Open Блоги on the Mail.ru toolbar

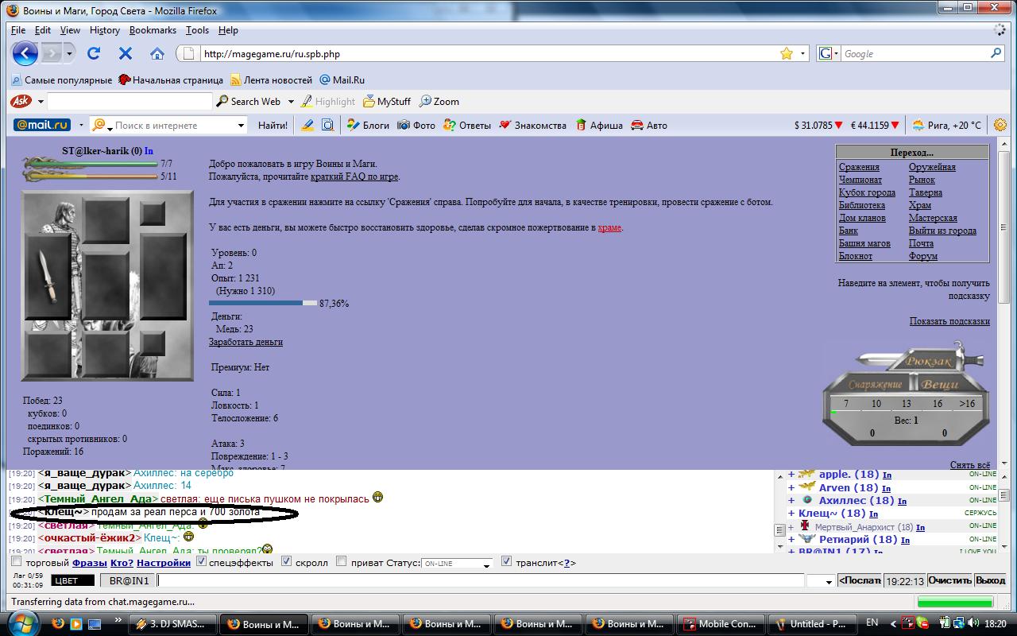click(x=368, y=125)
